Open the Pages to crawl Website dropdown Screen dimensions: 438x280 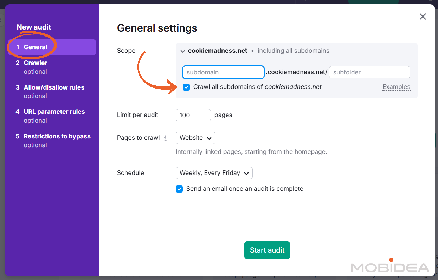click(195, 138)
